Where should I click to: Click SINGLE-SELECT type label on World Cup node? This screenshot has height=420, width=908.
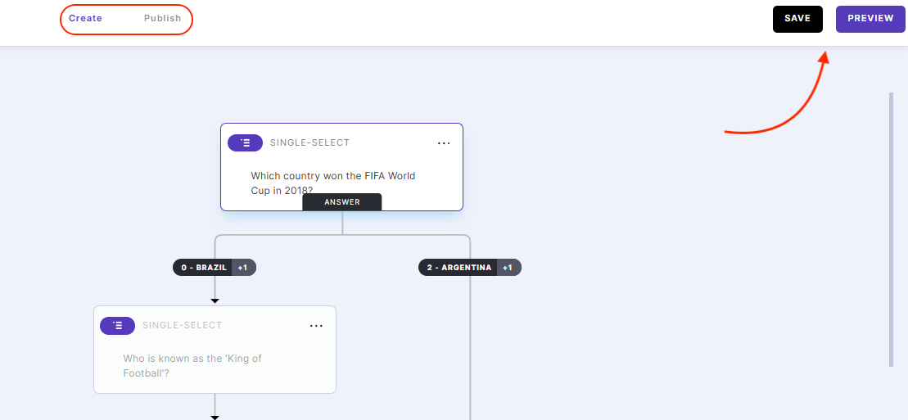(x=309, y=143)
